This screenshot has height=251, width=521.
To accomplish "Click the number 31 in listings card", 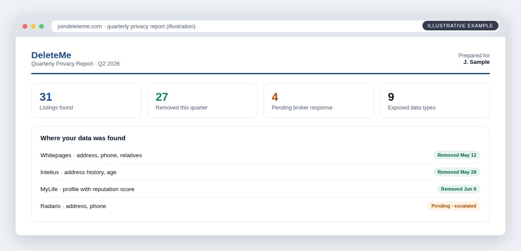I will (x=46, y=97).
